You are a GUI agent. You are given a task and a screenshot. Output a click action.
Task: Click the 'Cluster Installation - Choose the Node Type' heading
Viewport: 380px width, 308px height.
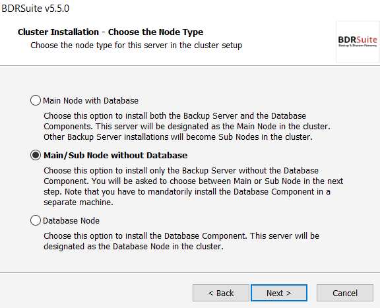coord(111,32)
